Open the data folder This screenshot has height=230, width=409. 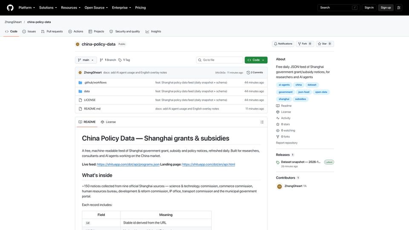click(x=87, y=91)
